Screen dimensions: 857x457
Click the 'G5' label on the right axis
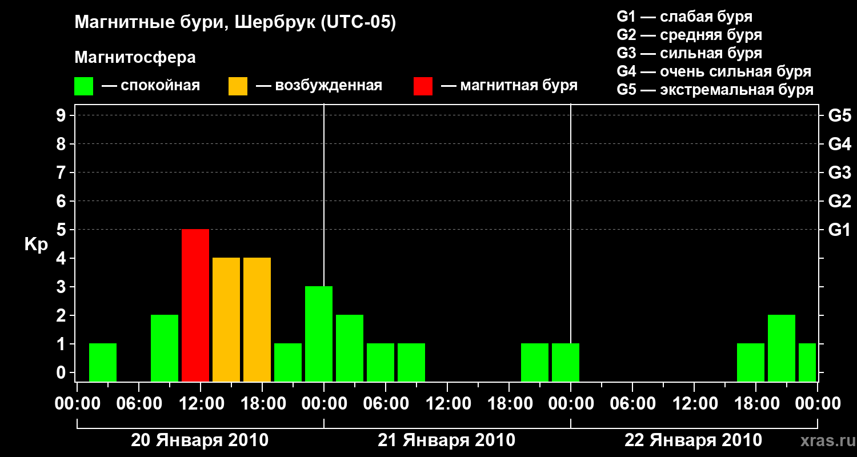[839, 115]
